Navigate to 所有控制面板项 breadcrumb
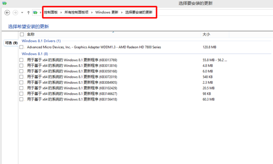 (76, 12)
